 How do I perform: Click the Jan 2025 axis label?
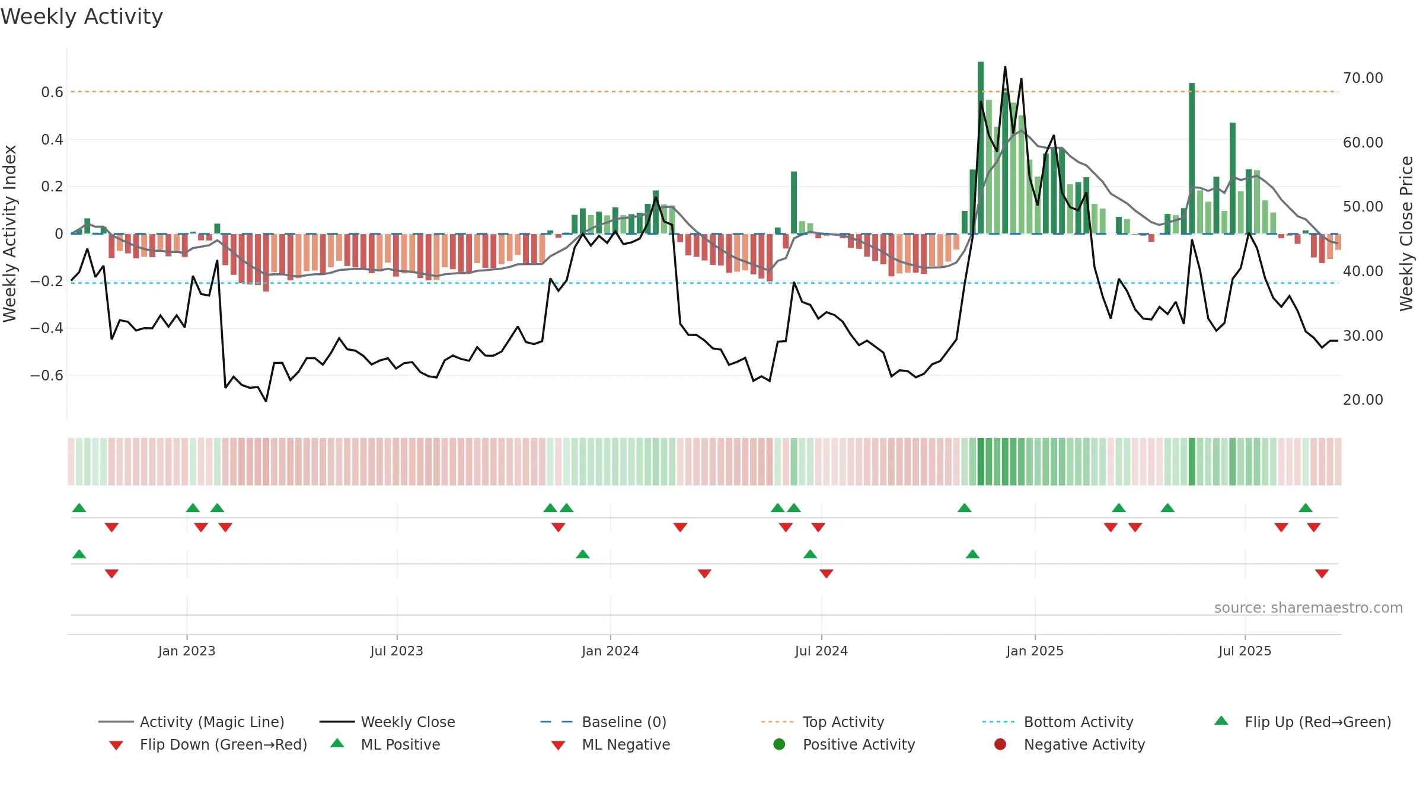coord(1035,651)
